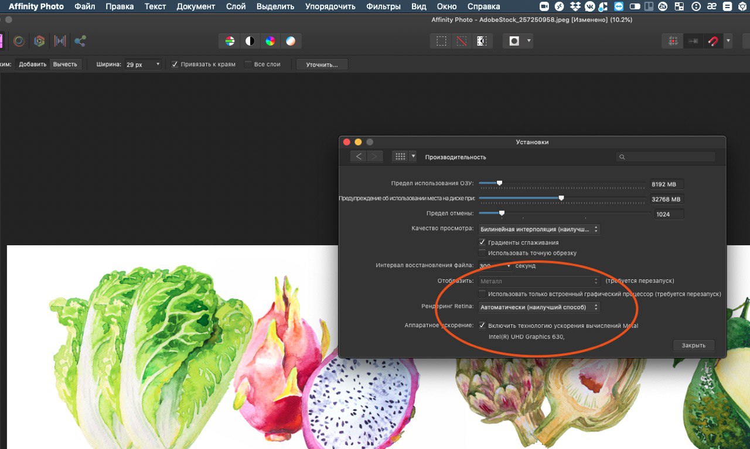Click the Zoom camera icon in menu bar
Image resolution: width=750 pixels, height=449 pixels.
[x=544, y=6]
